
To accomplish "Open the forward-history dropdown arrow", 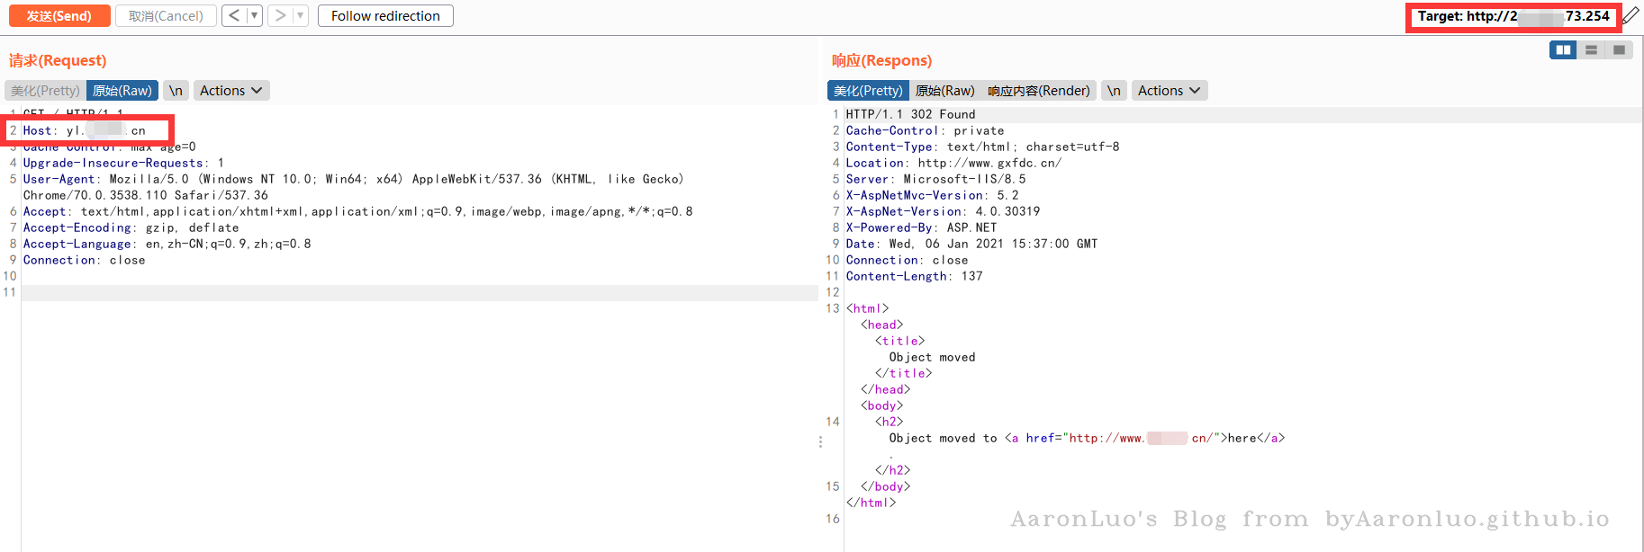I will [x=301, y=15].
